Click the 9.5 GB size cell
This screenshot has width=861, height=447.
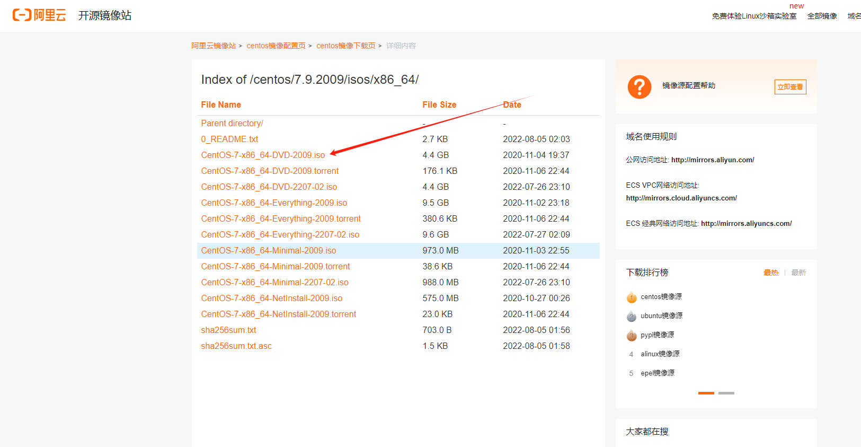click(x=436, y=203)
